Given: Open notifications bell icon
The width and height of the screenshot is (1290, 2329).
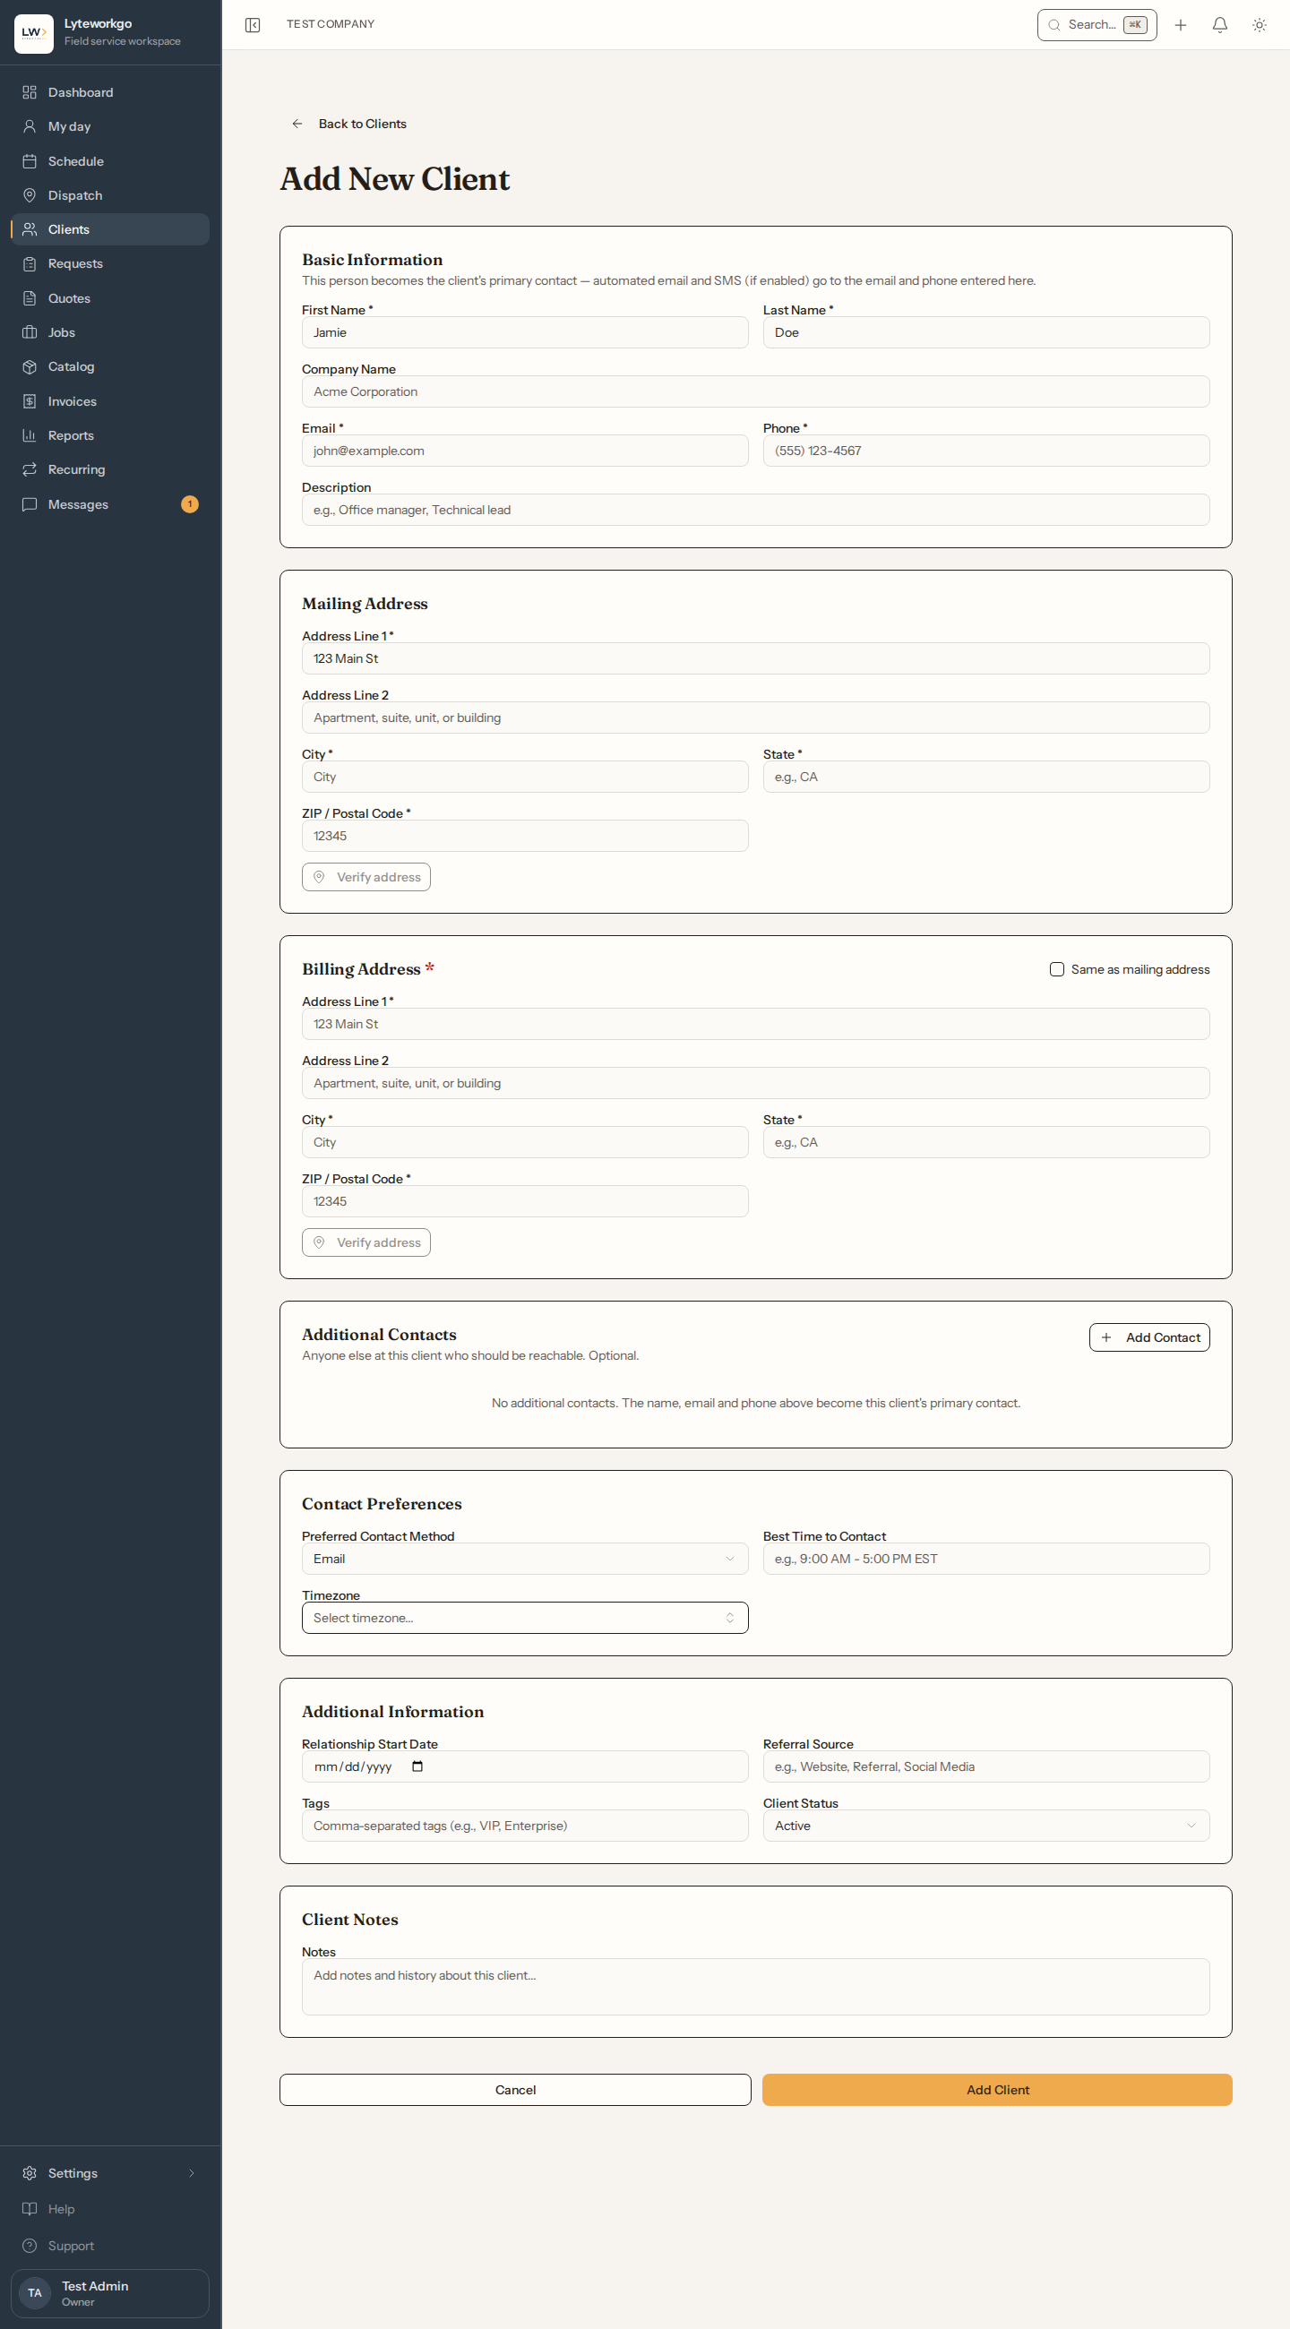Looking at the screenshot, I should coord(1219,24).
